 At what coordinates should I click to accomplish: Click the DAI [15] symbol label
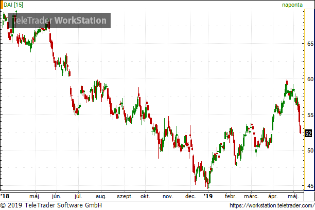(x=13, y=5)
